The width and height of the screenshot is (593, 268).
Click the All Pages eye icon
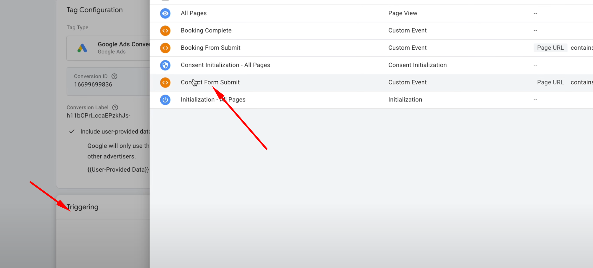[x=165, y=13]
